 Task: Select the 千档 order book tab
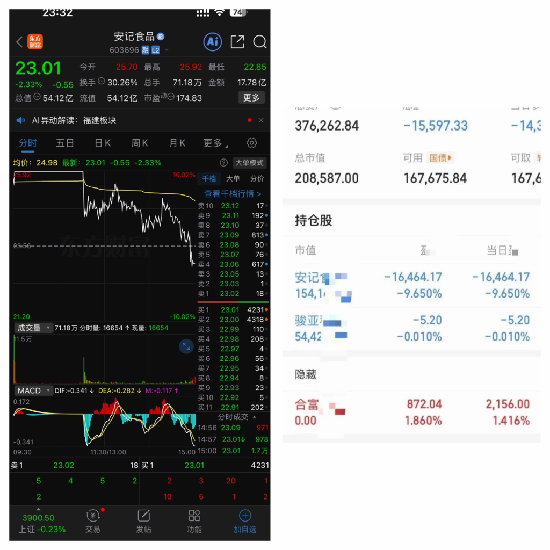(x=209, y=178)
